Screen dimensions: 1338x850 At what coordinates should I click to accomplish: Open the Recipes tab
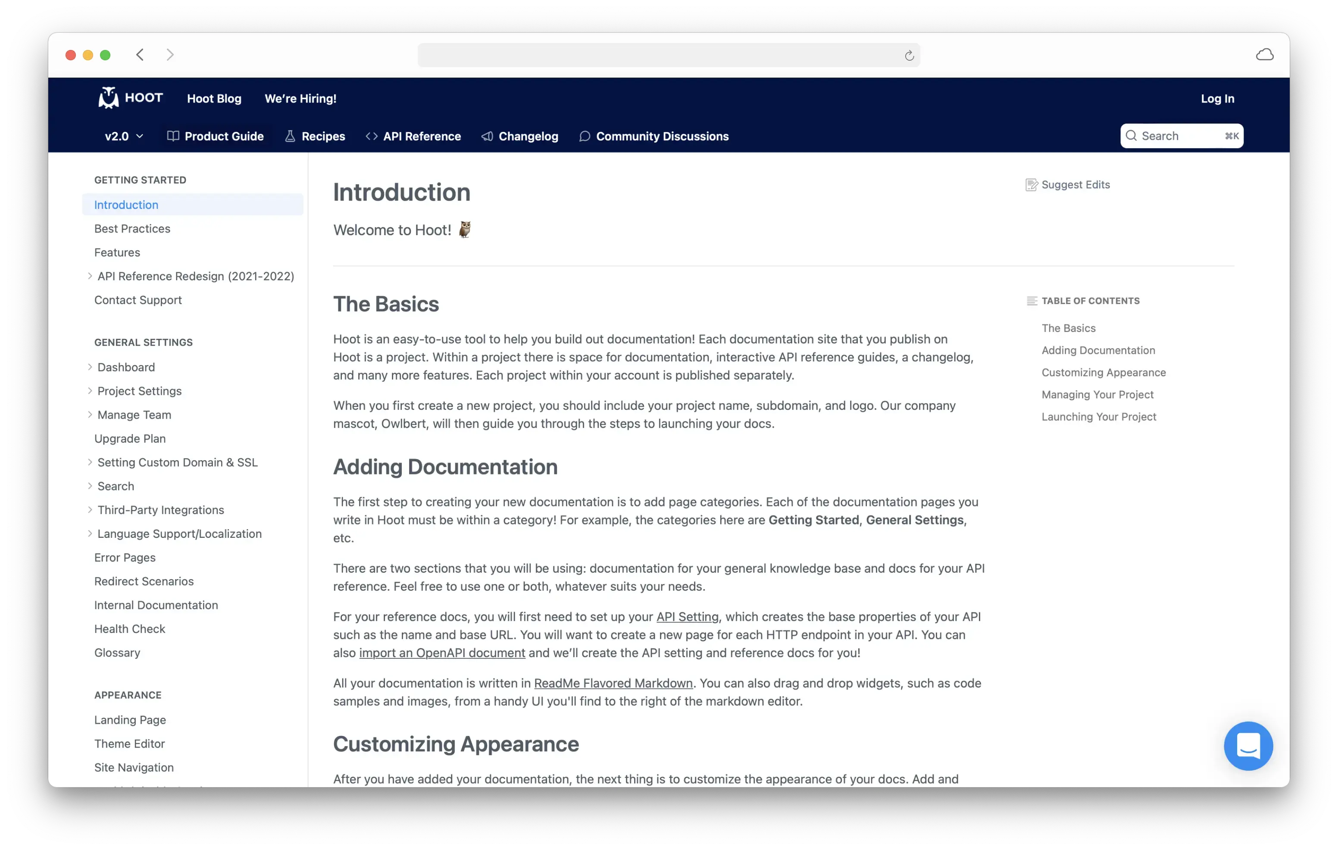point(315,136)
